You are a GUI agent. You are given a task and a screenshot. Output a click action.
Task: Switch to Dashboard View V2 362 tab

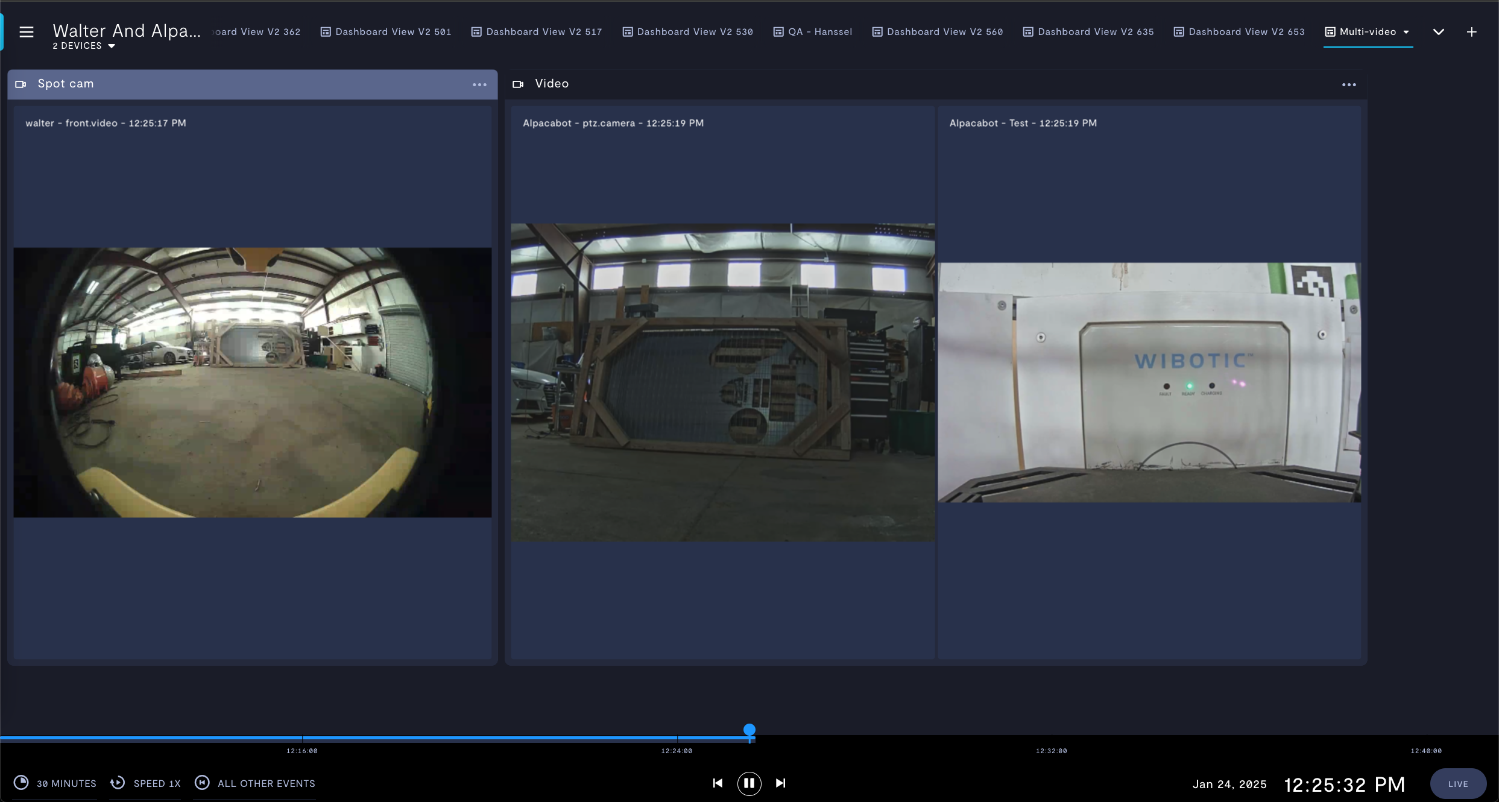pos(257,32)
